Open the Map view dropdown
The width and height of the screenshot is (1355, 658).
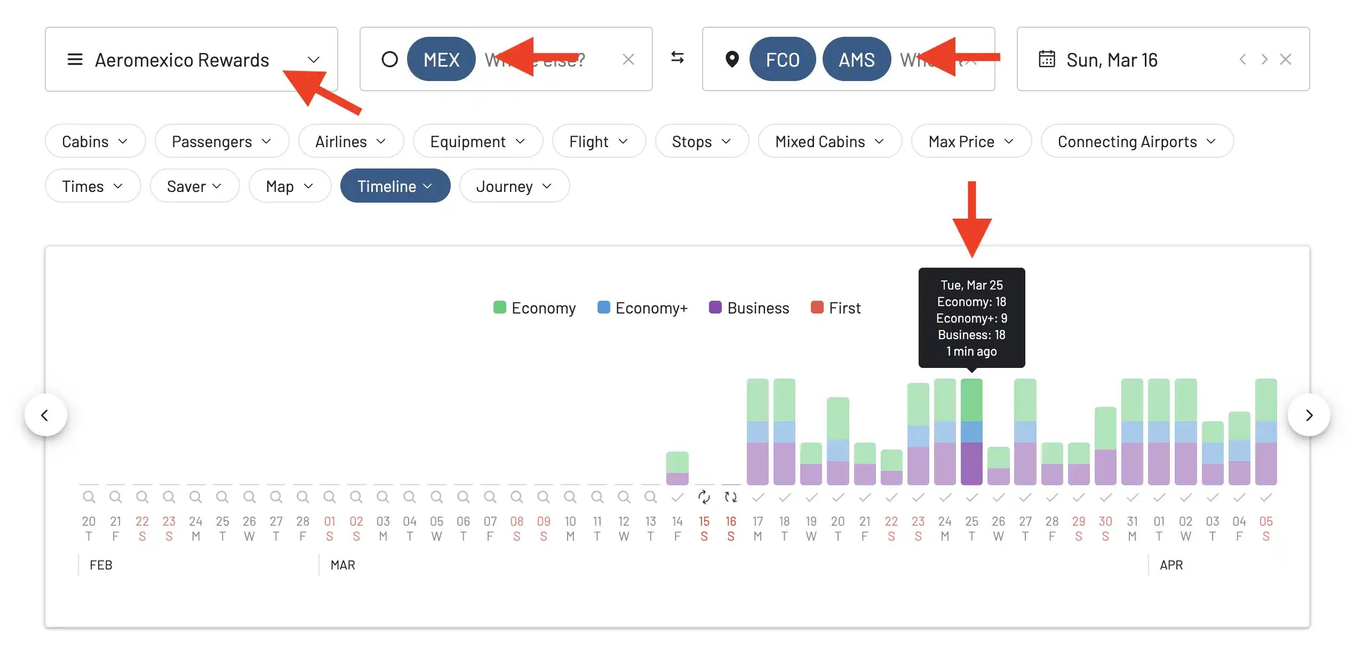(x=290, y=186)
